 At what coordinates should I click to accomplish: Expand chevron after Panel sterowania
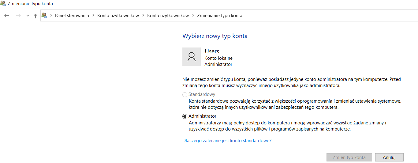pyautogui.click(x=93, y=15)
